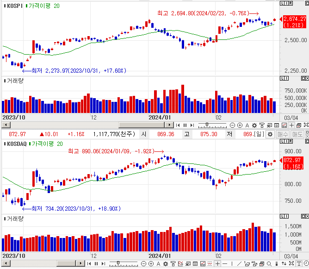Jump to last bar in KOSPI chart
The image size is (309, 269).
pos(192,125)
